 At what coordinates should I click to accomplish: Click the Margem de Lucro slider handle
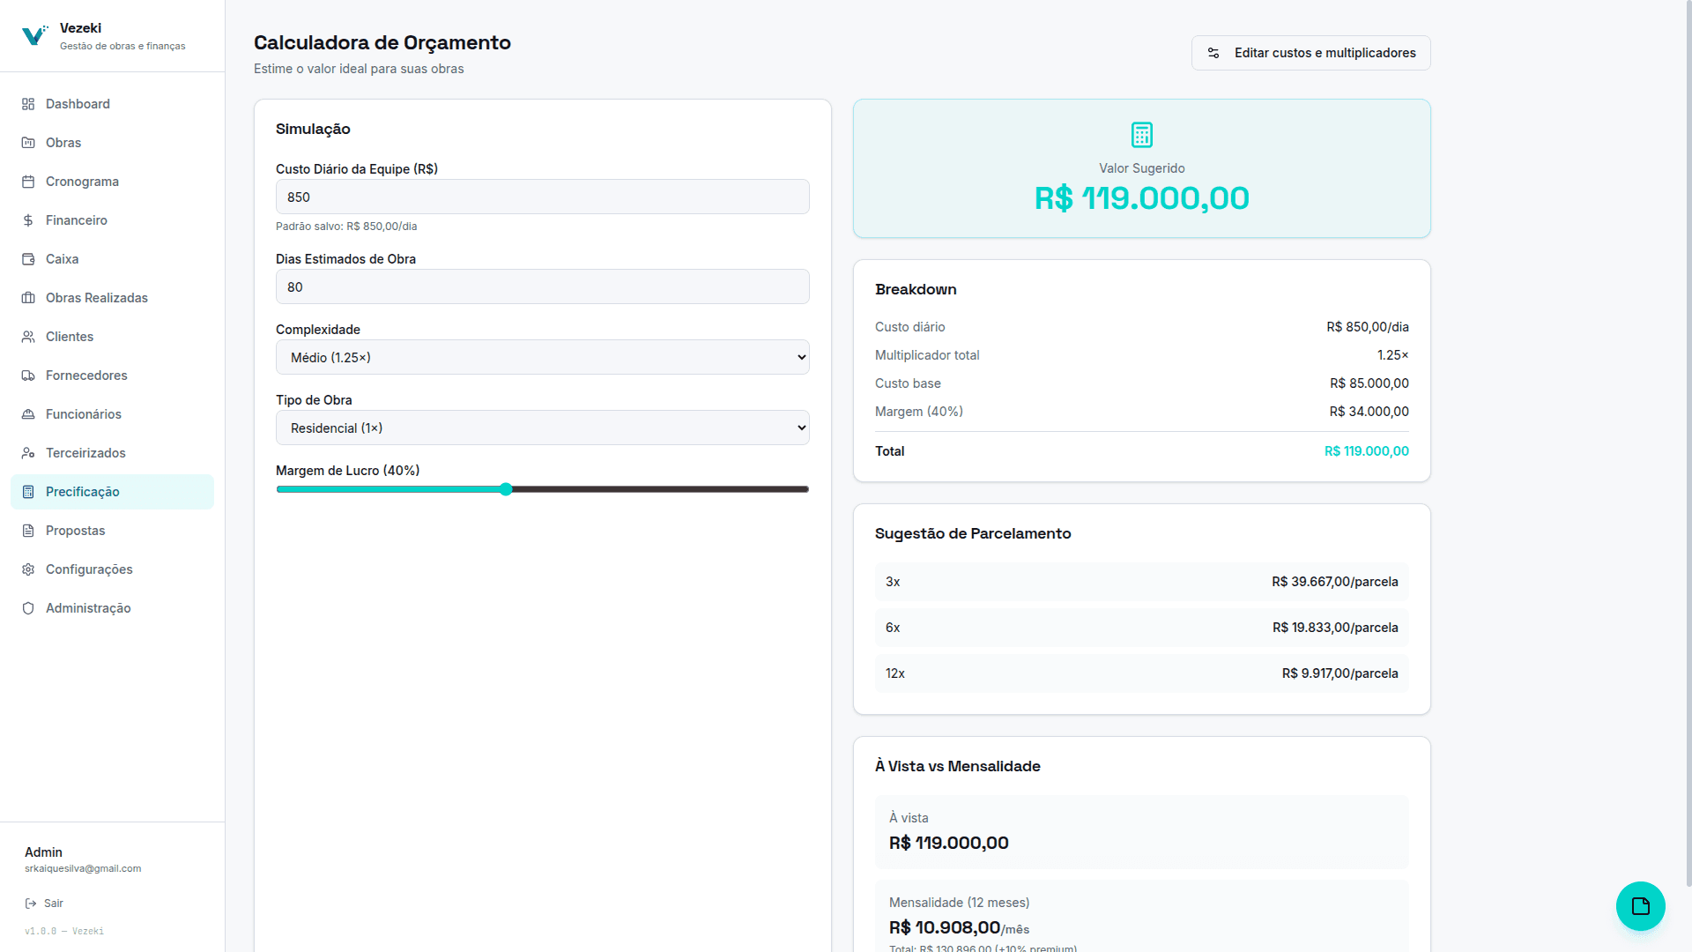tap(506, 489)
